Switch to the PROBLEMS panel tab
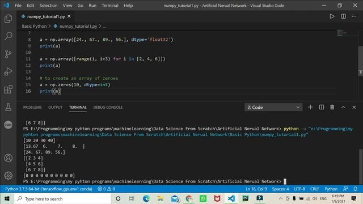Viewport: 363px width, 204px height. (x=32, y=107)
